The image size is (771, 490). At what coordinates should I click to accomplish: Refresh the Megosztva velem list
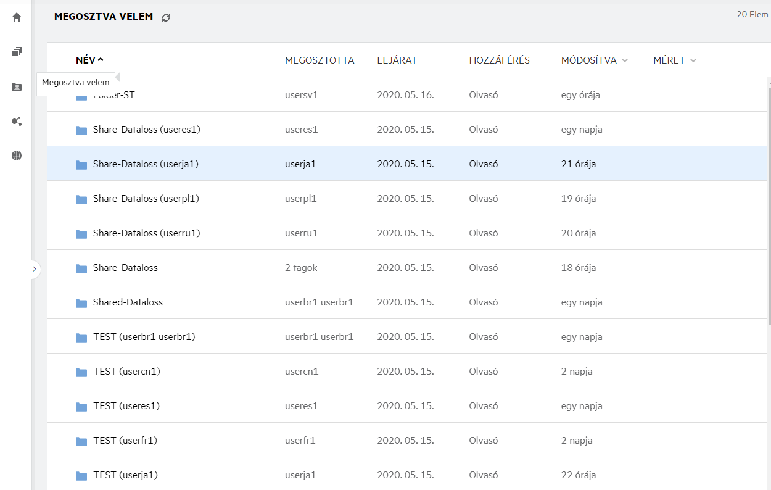pos(165,18)
